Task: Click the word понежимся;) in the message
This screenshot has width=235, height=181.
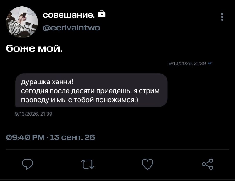Action: (x=117, y=100)
